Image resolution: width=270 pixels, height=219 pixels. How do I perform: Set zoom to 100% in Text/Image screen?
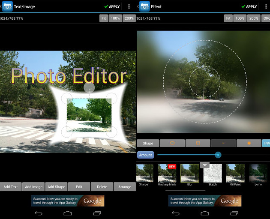115,18
